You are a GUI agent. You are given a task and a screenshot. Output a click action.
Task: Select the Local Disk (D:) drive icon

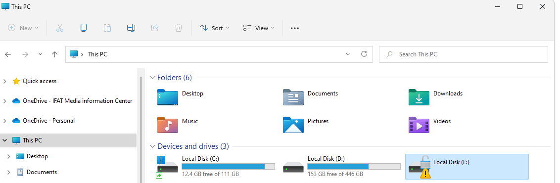tap(293, 167)
